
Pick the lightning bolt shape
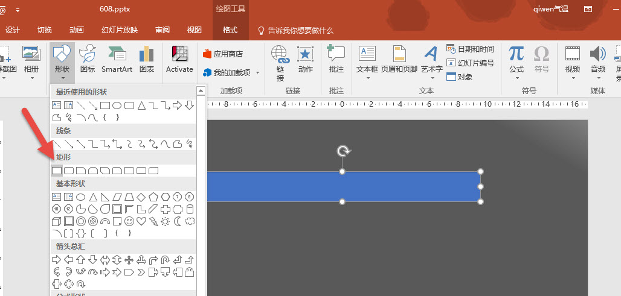[153, 221]
